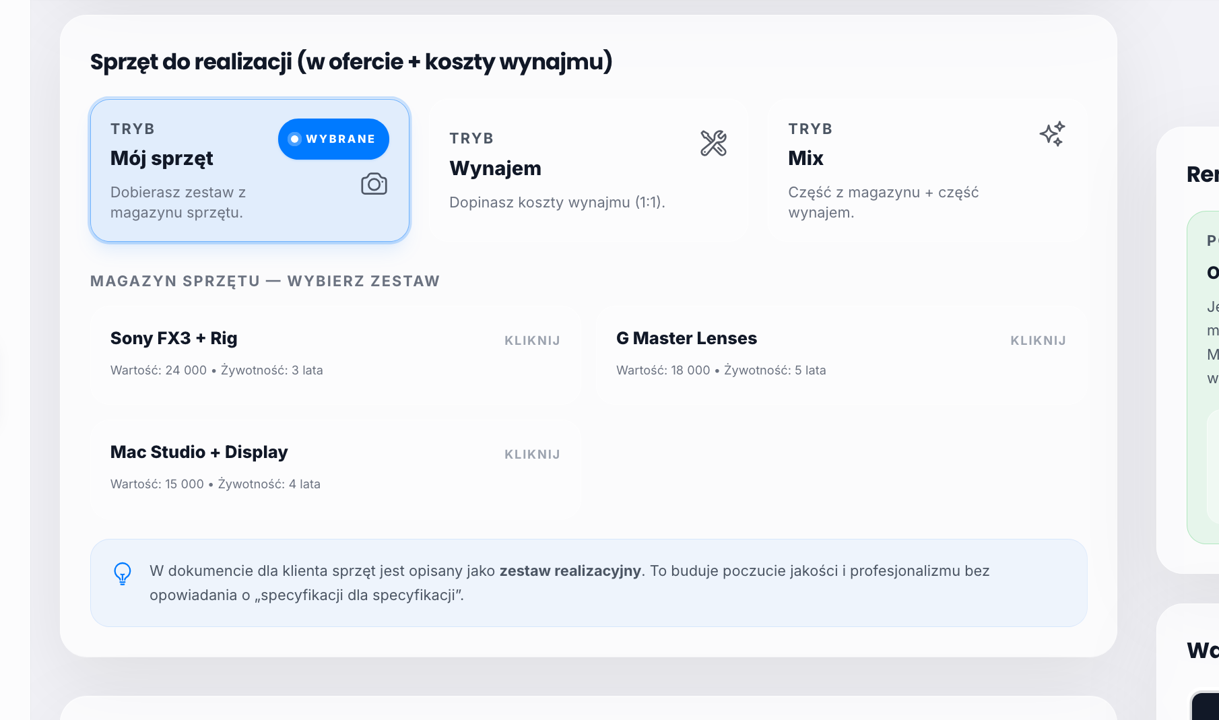The width and height of the screenshot is (1219, 720).
Task: Click the text 'Dopinasz koszty wynajmu (1:1).'
Action: [x=557, y=203]
